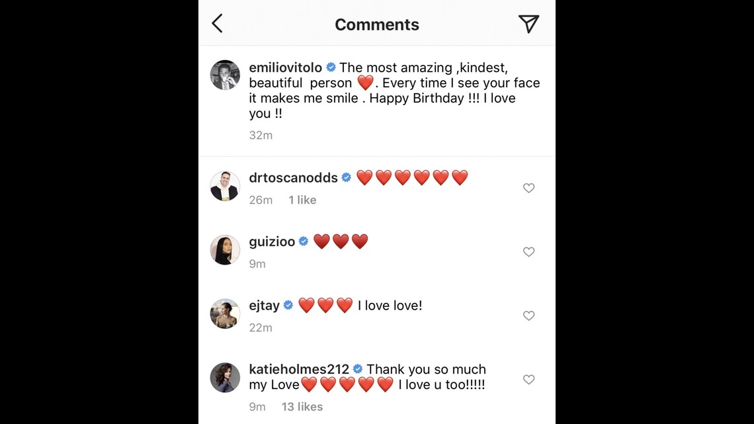The width and height of the screenshot is (754, 424).
Task: Toggle the like heart on ejtay's comment
Action: click(528, 316)
